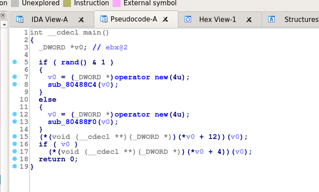Toggle breakpoint dot on line 13
This screenshot has width=319, height=192.
point(14,121)
